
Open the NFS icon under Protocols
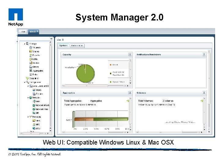point(34,124)
